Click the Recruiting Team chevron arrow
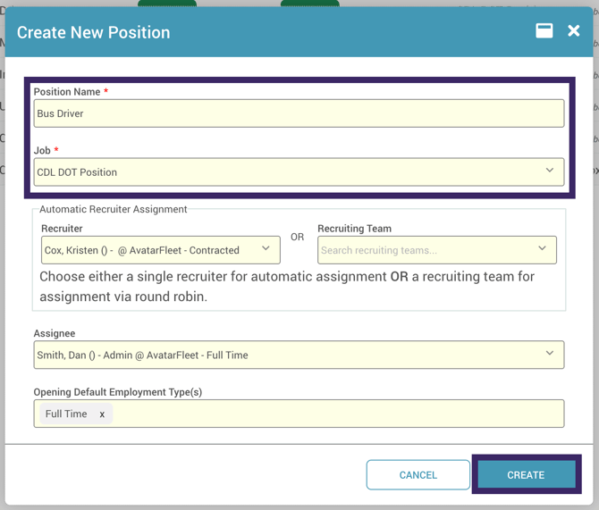Image resolution: width=599 pixels, height=510 pixels. coord(543,249)
